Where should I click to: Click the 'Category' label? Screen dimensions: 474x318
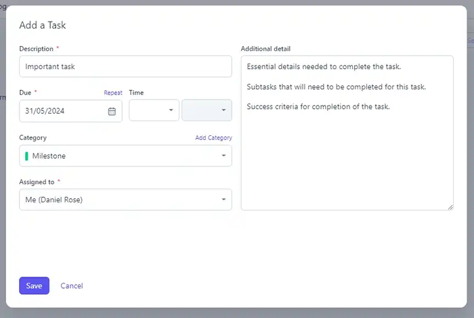(x=33, y=138)
